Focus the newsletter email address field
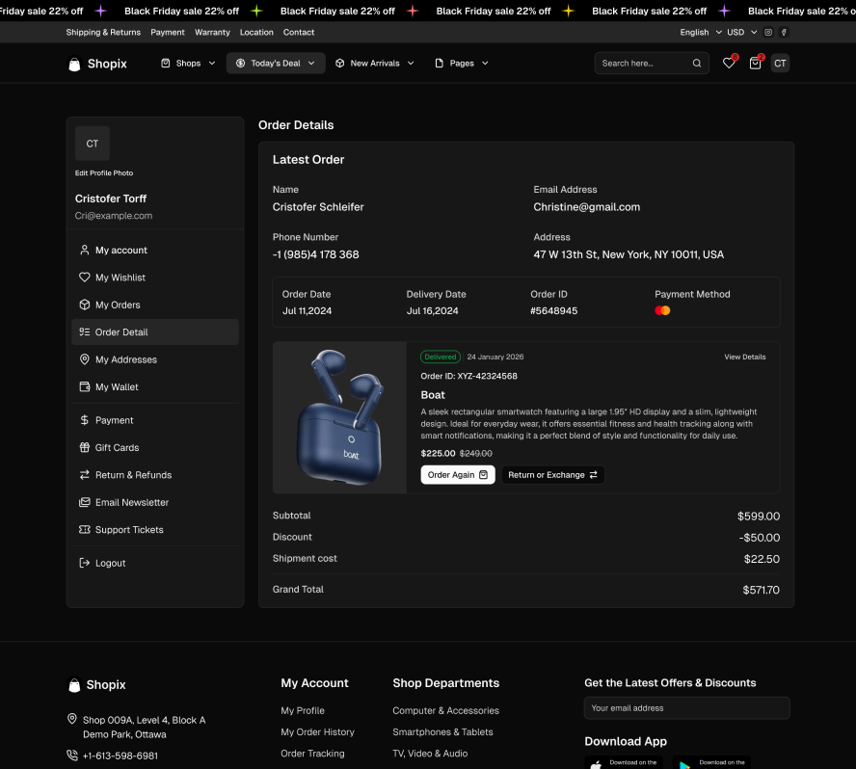856x769 pixels. coord(686,708)
